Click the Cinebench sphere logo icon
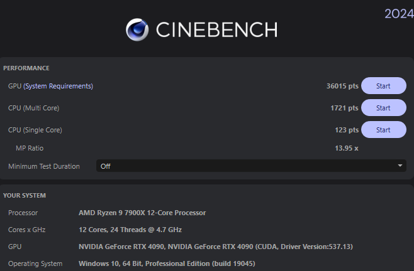This screenshot has height=271, width=414. pyautogui.click(x=137, y=29)
